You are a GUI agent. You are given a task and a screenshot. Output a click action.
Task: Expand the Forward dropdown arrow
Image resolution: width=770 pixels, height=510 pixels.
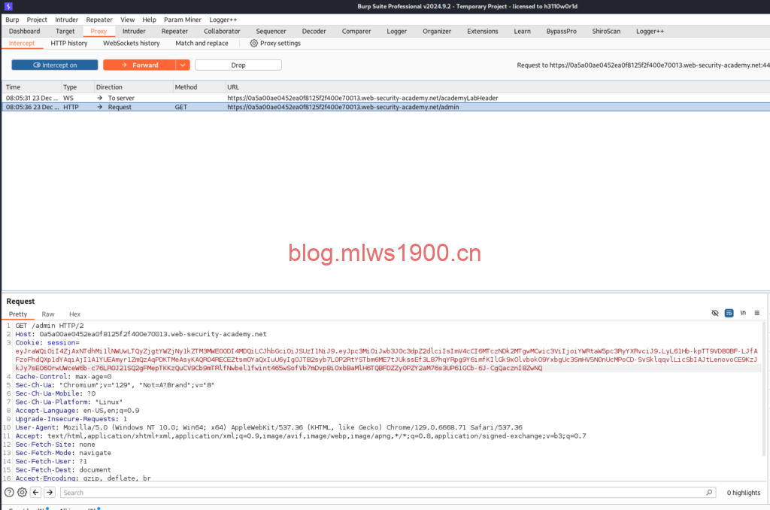[183, 65]
